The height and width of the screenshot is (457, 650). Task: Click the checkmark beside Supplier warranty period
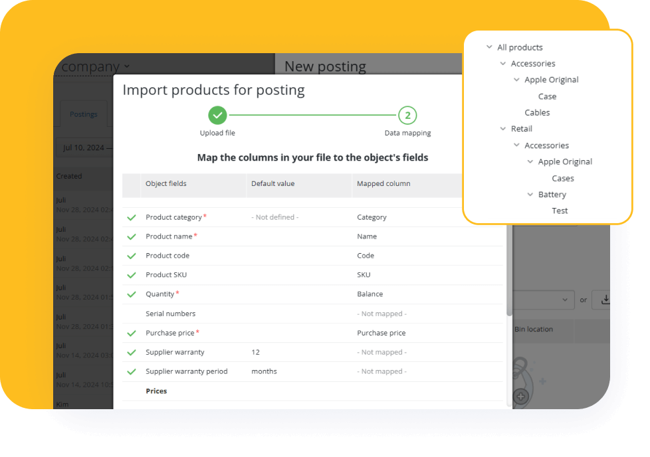click(132, 372)
